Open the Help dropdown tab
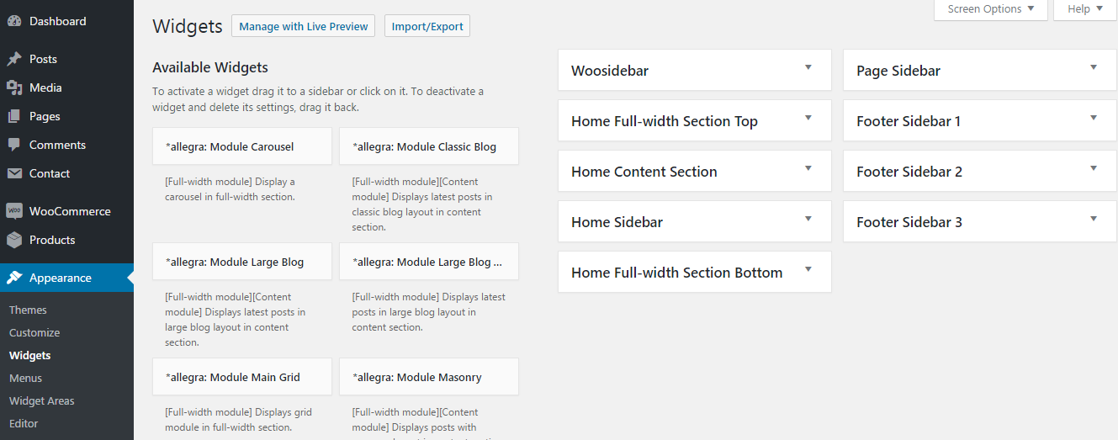Image resolution: width=1118 pixels, height=440 pixels. [x=1084, y=9]
